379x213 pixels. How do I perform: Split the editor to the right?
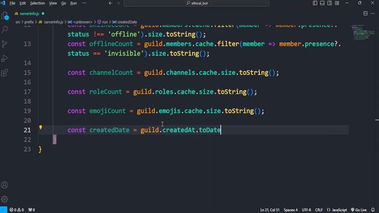[365, 14]
